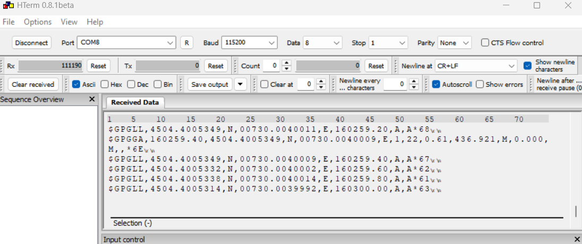582x244 pixels.
Task: Close the Sequence Overview panel
Action: (92, 100)
